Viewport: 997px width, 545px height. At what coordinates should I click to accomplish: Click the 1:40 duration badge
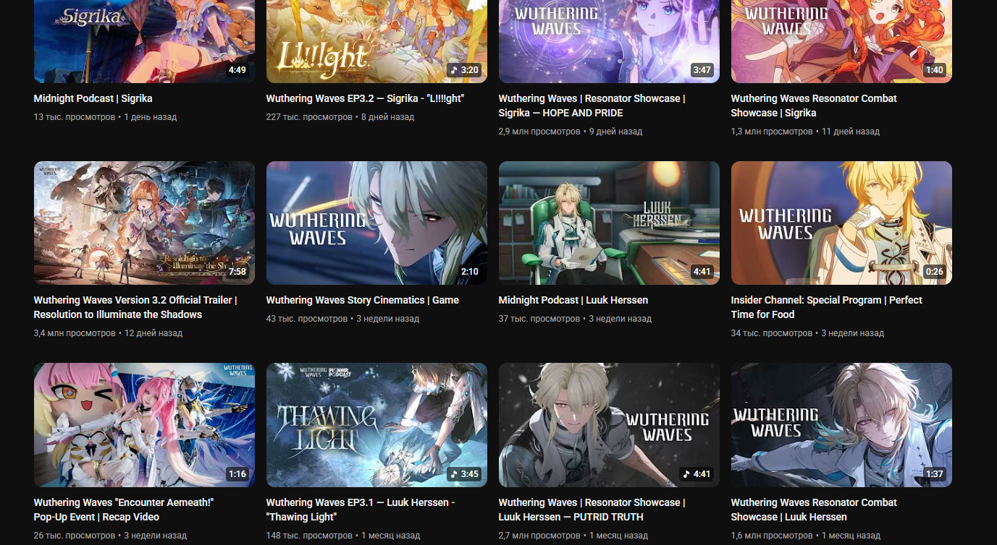click(x=935, y=70)
